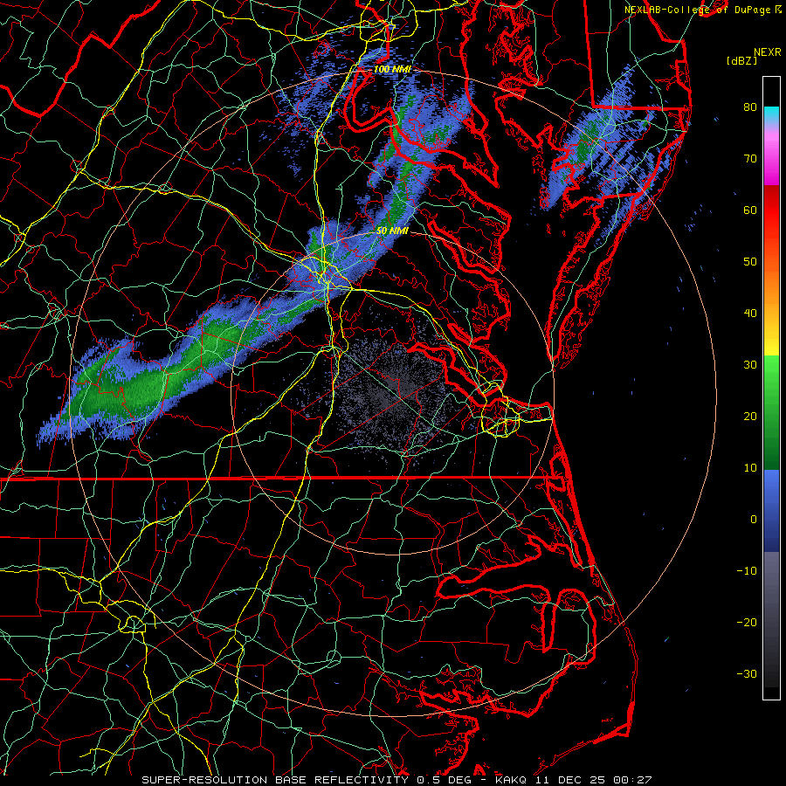
Task: Click the 60 value on dBZ scale
Action: pos(750,210)
